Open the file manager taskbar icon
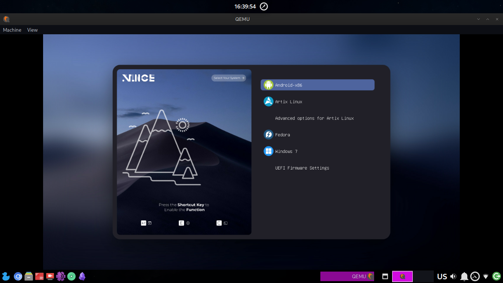 [x=29, y=276]
